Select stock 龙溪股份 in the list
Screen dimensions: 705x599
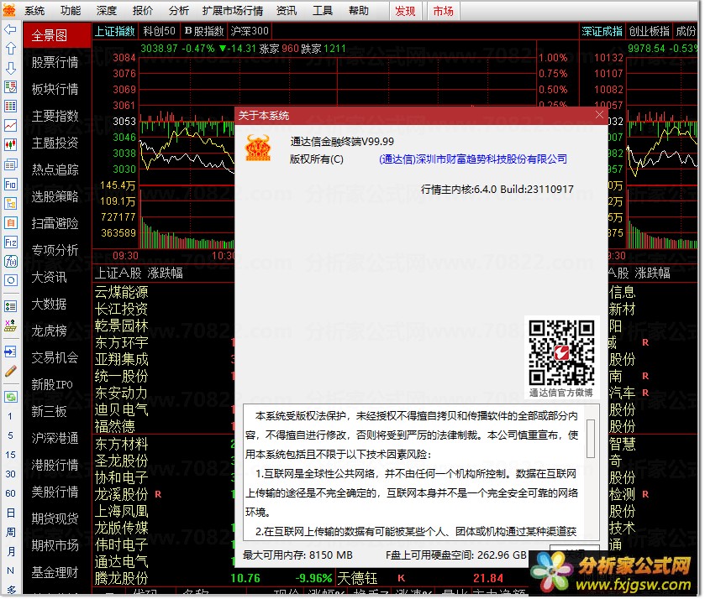click(x=121, y=494)
